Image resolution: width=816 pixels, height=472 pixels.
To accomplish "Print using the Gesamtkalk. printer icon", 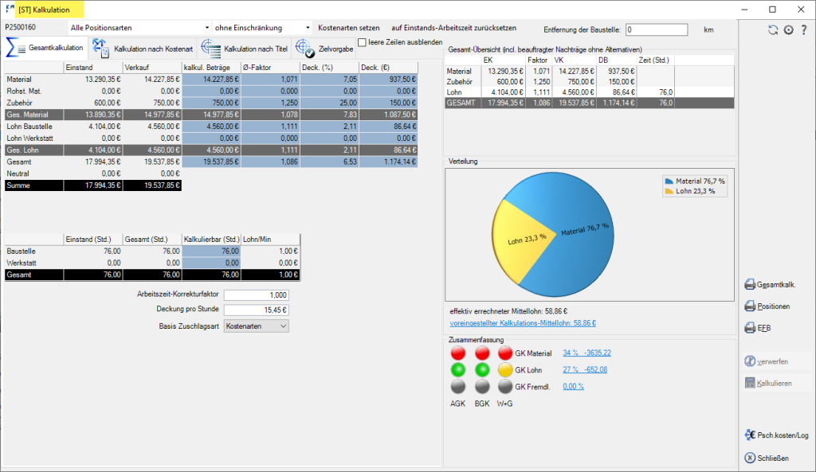I will (750, 285).
